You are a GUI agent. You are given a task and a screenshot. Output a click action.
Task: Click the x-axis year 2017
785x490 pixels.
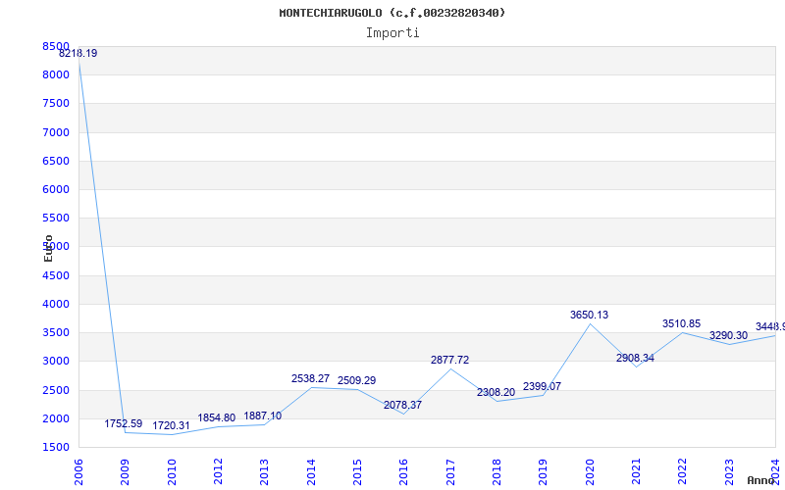coord(450,472)
